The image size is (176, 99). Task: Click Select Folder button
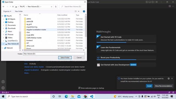tap(65, 57)
